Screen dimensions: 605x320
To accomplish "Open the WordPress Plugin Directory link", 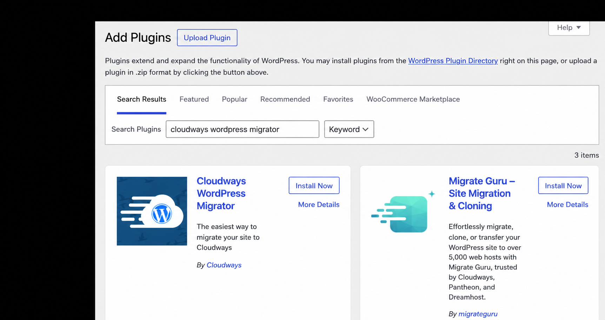I will pyautogui.click(x=453, y=61).
